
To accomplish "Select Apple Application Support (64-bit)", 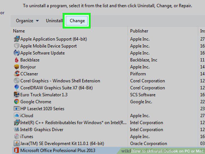I will tap(54, 39).
